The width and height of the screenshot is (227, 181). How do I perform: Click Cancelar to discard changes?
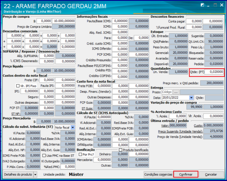click(211, 174)
